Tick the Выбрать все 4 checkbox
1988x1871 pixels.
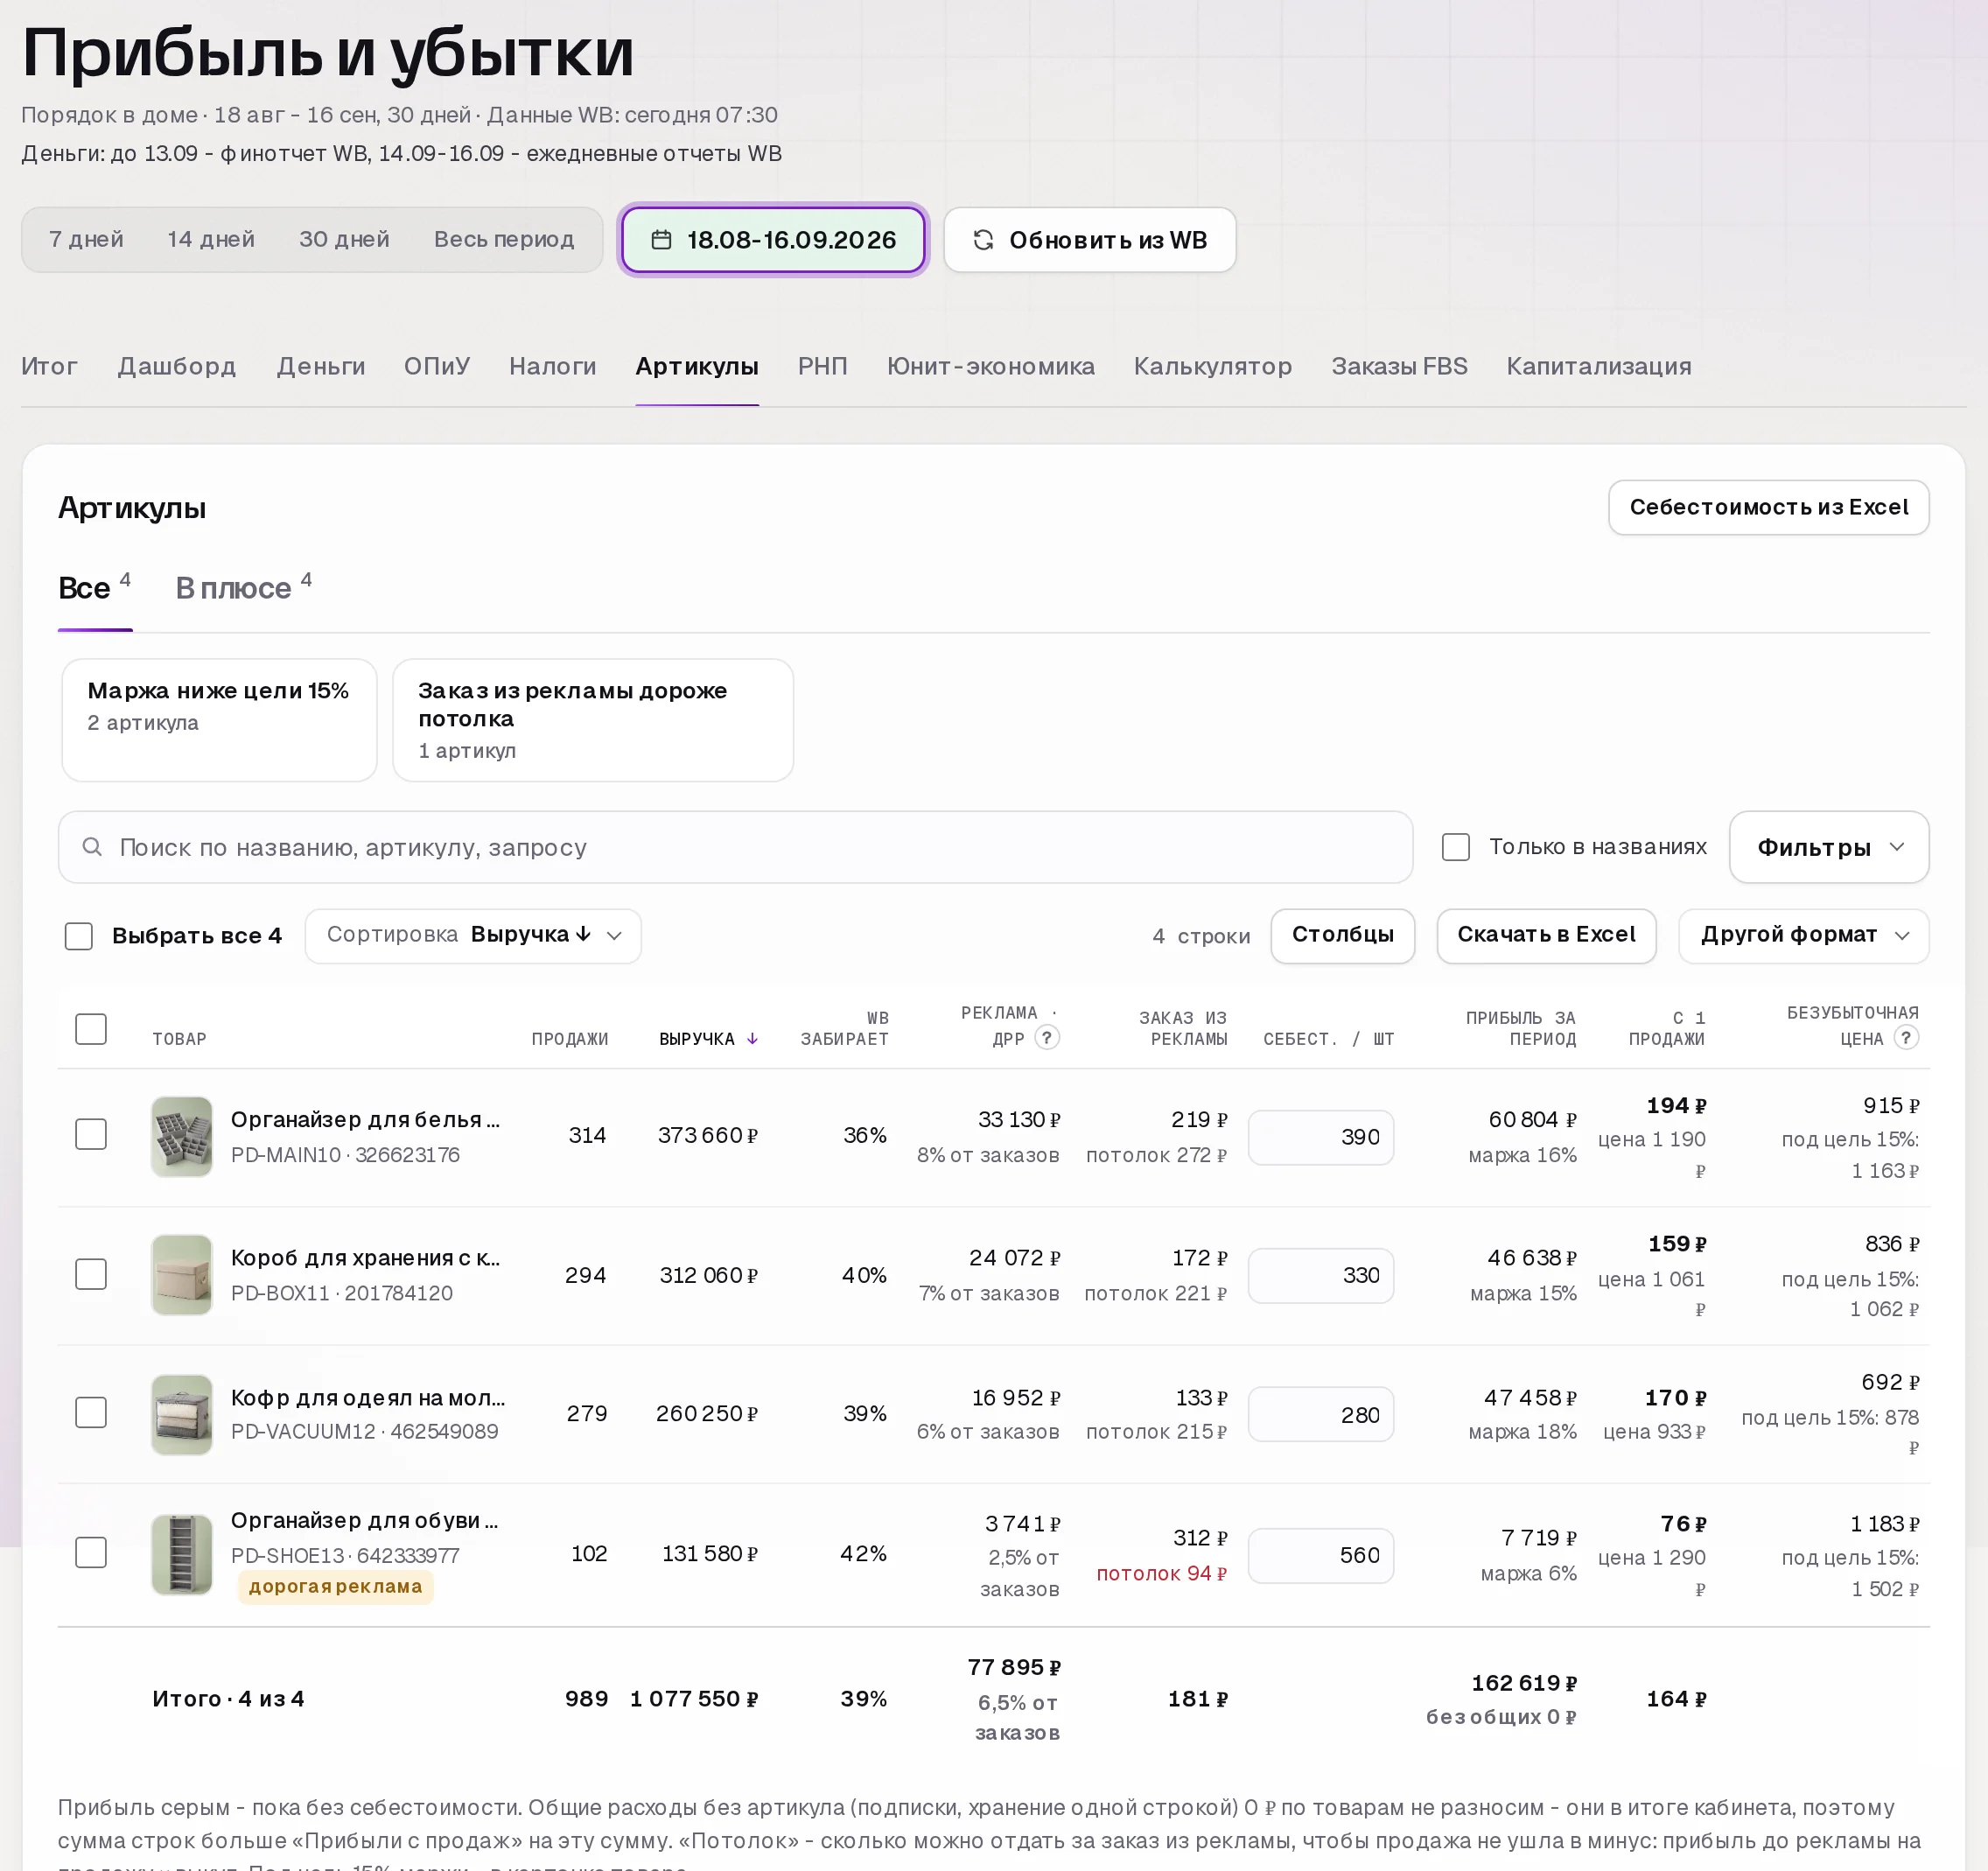79,936
